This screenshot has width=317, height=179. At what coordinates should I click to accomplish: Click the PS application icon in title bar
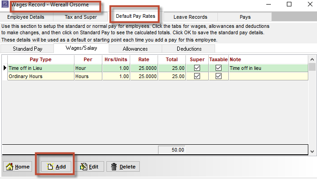coord(5,4)
